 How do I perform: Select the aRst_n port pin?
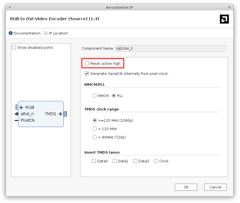click(x=16, y=114)
